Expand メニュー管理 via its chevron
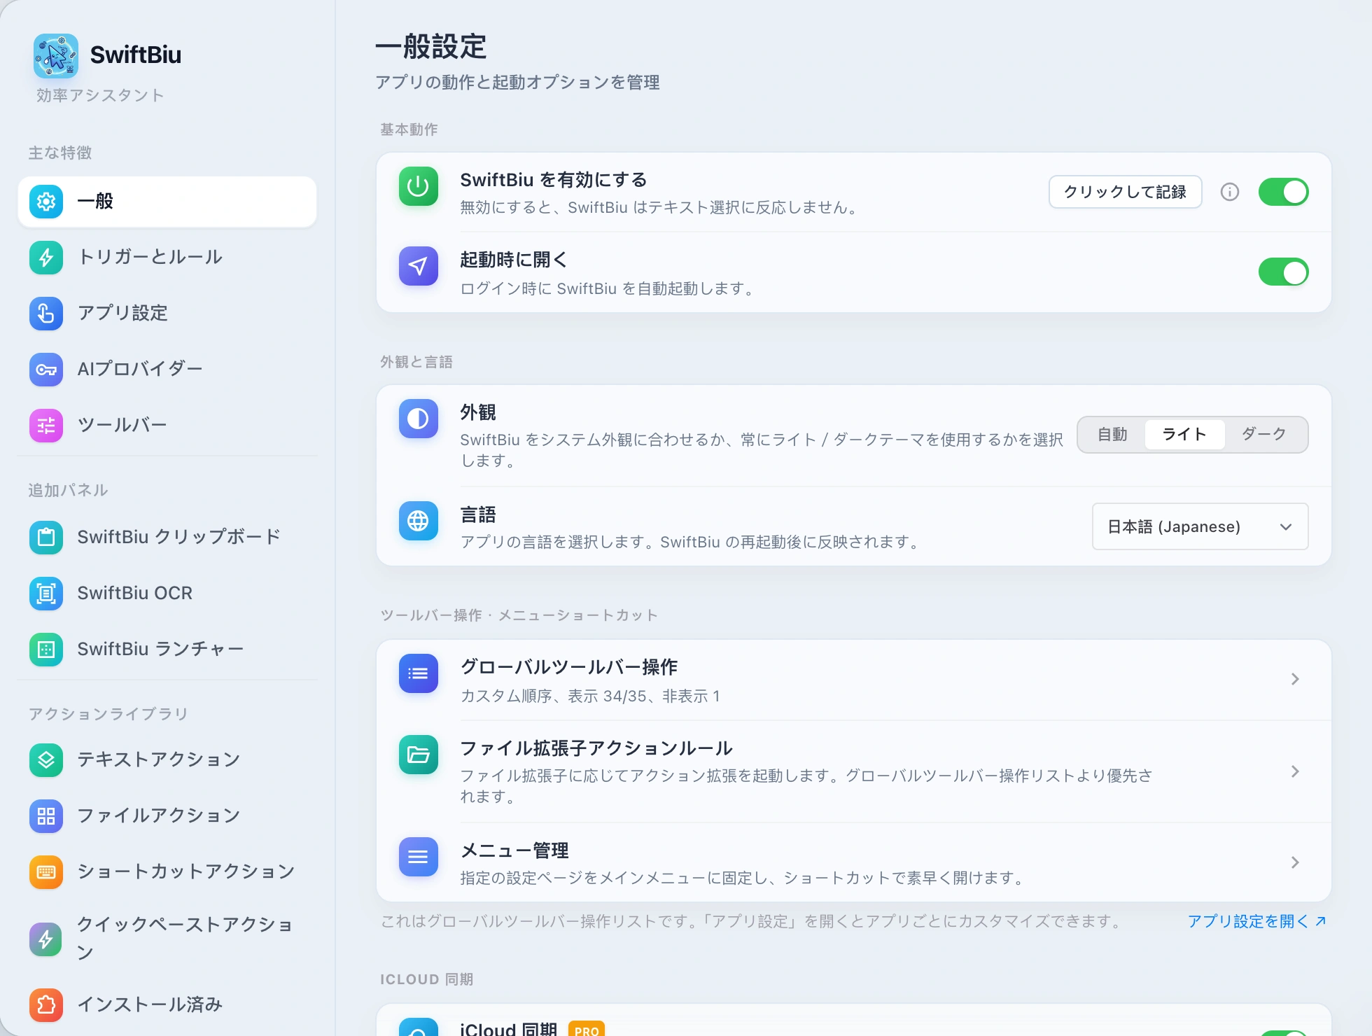Screen dimensions: 1372x1036 [x=1295, y=862]
